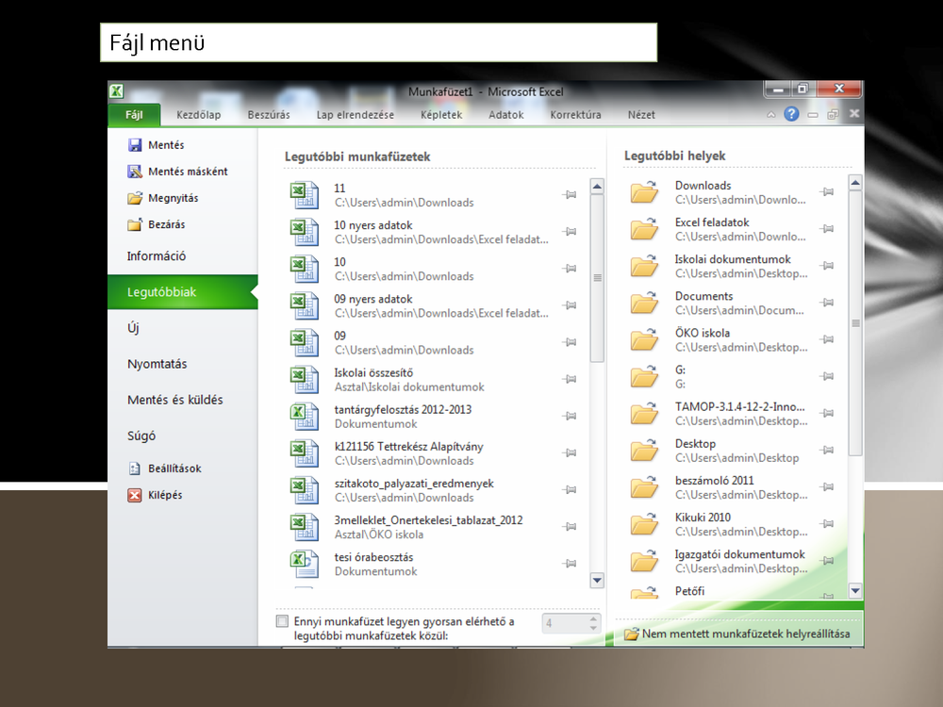Image resolution: width=943 pixels, height=707 pixels.
Task: Click the Excel logo in title bar
Action: click(x=116, y=90)
